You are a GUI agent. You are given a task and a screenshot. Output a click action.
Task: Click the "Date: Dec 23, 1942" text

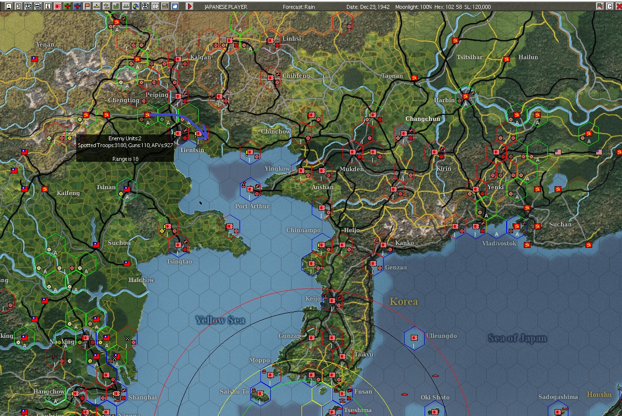(368, 7)
